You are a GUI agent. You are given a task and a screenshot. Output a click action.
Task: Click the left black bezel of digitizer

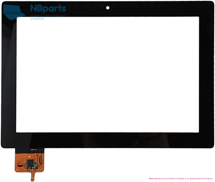coord(9,75)
